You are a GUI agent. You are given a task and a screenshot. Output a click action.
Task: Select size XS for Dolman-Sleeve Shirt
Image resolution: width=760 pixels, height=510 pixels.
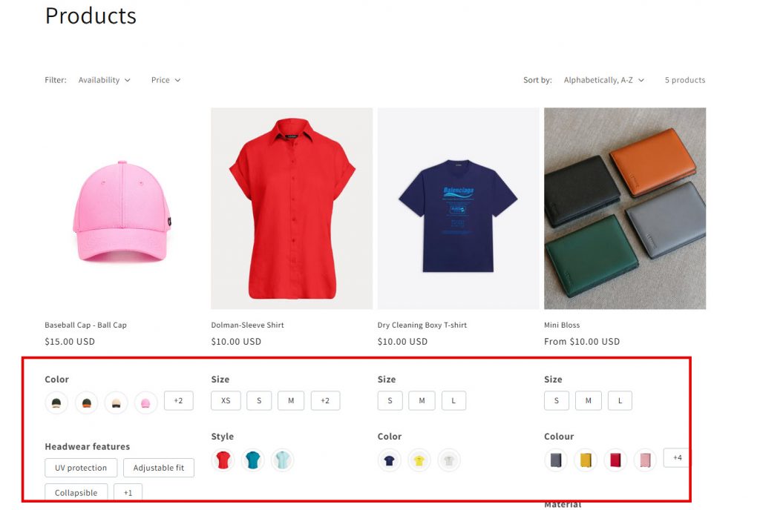tap(226, 400)
